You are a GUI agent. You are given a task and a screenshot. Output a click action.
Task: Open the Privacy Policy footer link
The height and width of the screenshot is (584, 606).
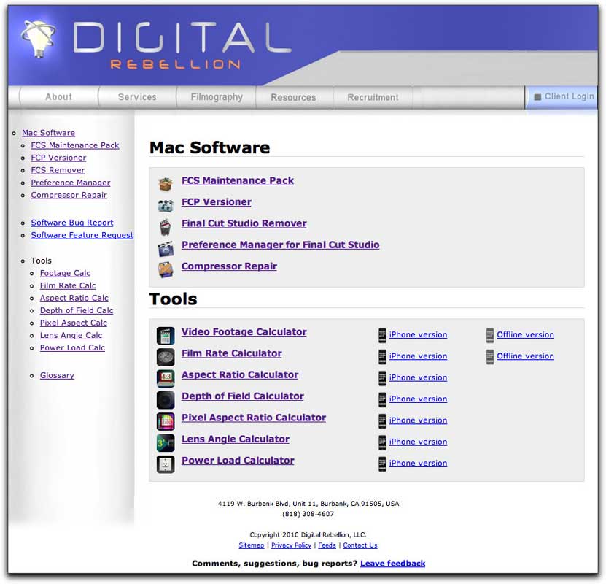tap(291, 545)
